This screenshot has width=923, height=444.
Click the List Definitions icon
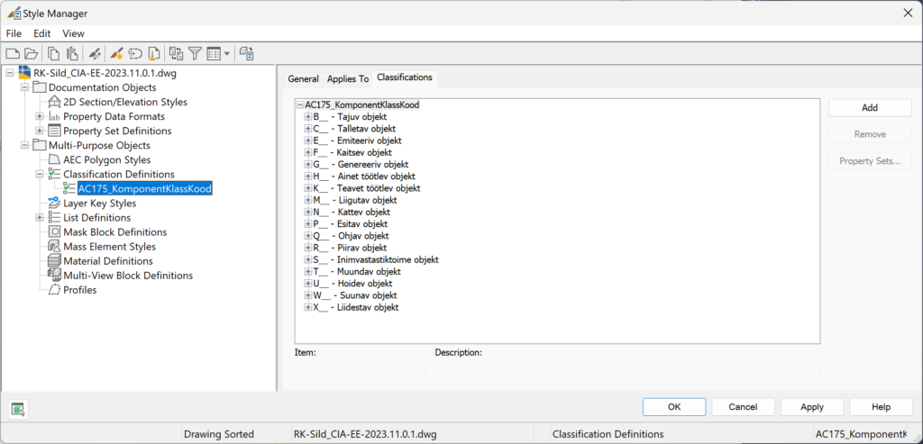(x=54, y=218)
